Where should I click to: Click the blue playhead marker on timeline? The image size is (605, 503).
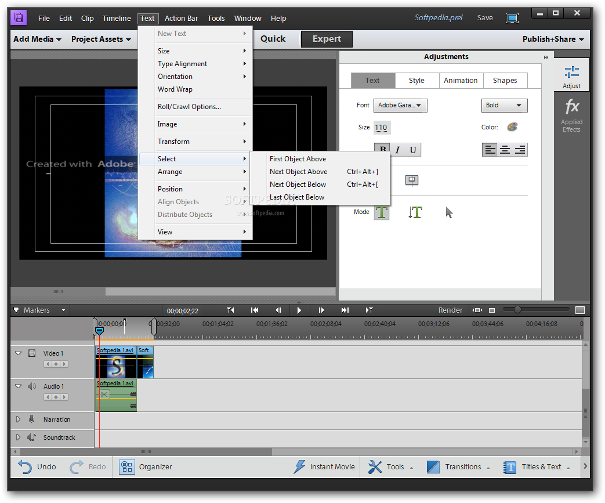[x=99, y=331]
